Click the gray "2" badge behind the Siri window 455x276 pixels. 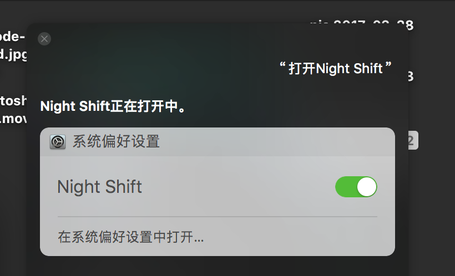click(411, 141)
